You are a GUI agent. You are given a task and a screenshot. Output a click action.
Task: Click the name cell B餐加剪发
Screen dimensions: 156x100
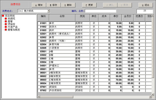[62, 76]
